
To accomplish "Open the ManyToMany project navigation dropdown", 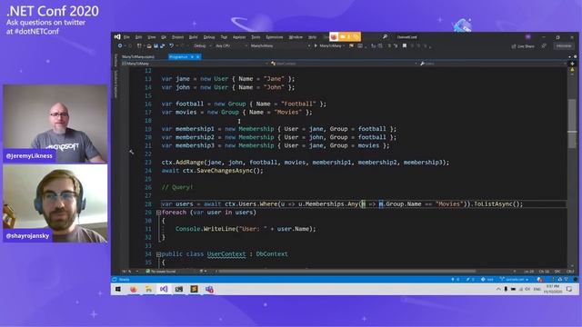I will (x=195, y=64).
